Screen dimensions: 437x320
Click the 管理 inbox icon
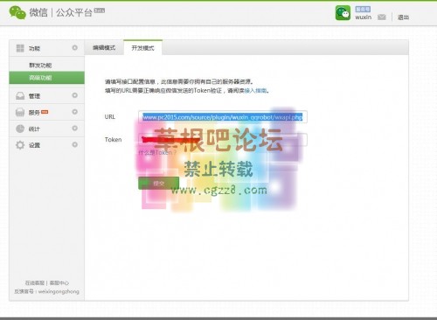20,96
